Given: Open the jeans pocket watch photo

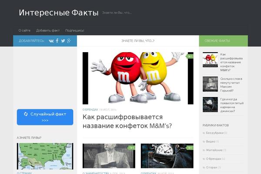Looking at the screenshot, I should (167, 156).
